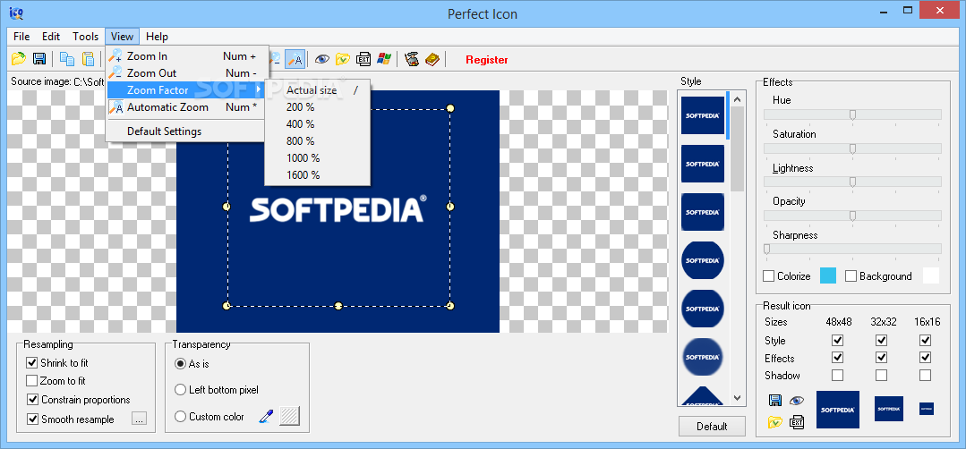The width and height of the screenshot is (966, 449).
Task: Click the toolbar folder with green checkmark icon
Action: click(343, 59)
